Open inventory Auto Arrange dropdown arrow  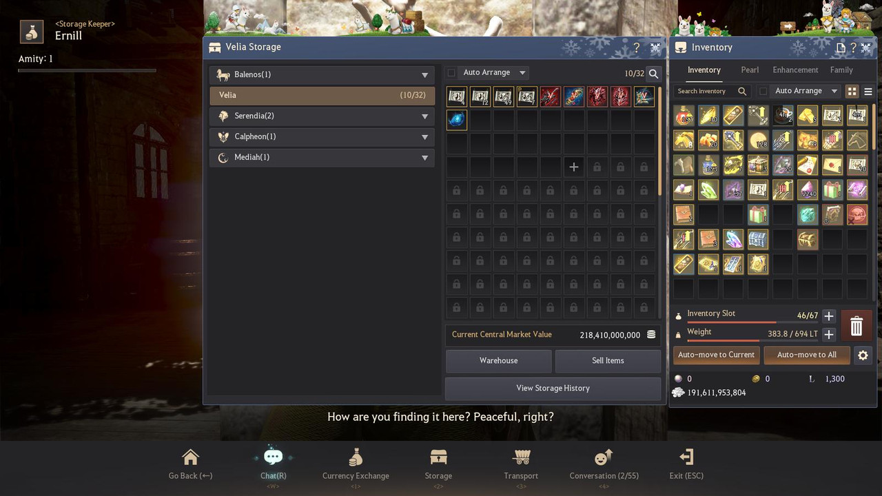[834, 91]
